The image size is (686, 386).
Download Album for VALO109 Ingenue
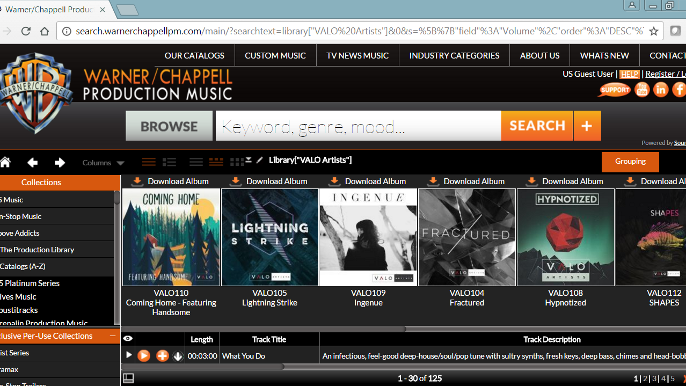point(368,181)
